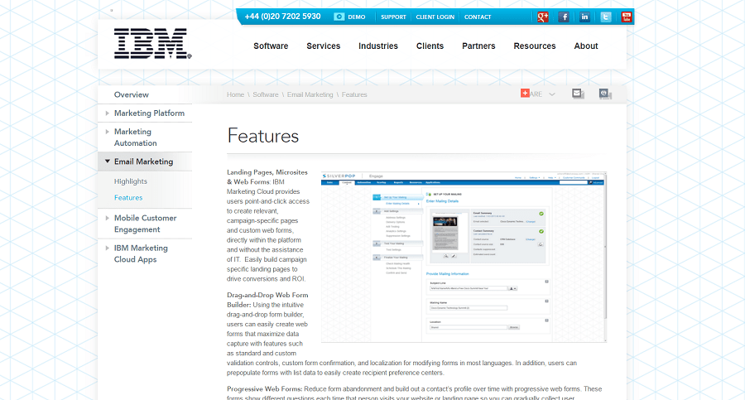Click the email page envelope icon
This screenshot has height=400, width=745.
point(578,94)
